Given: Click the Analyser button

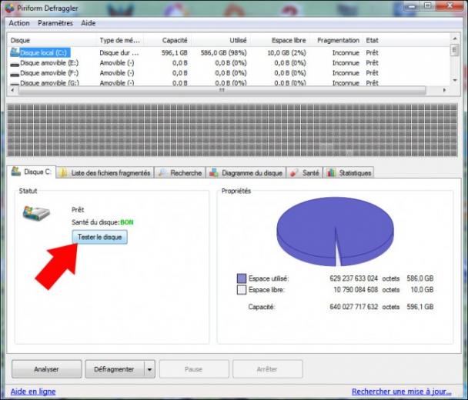Looking at the screenshot, I should coord(46,369).
